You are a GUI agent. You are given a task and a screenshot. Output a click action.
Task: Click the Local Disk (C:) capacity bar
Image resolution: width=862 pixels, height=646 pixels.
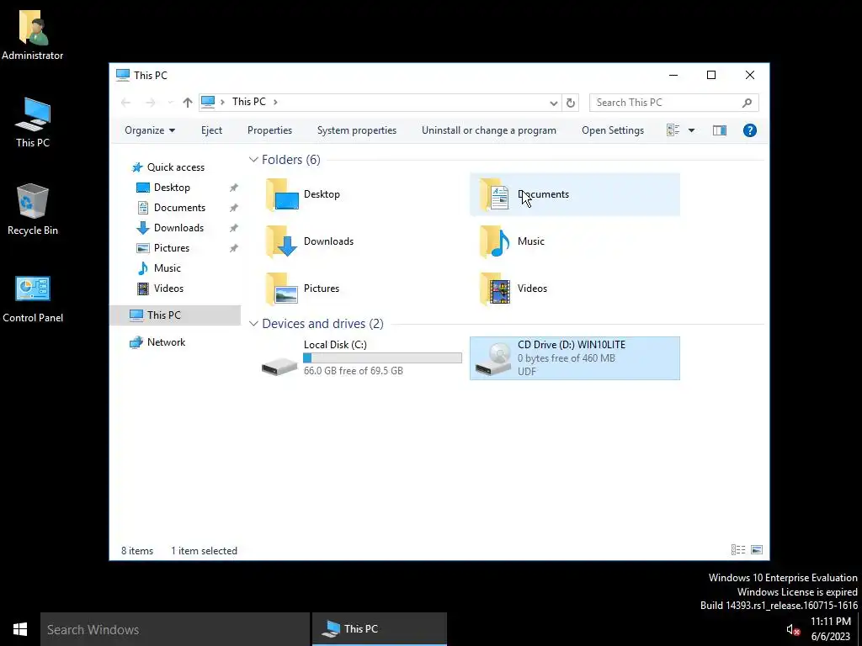point(383,357)
